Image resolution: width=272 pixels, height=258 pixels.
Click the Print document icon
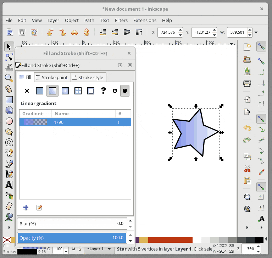(x=247, y=84)
